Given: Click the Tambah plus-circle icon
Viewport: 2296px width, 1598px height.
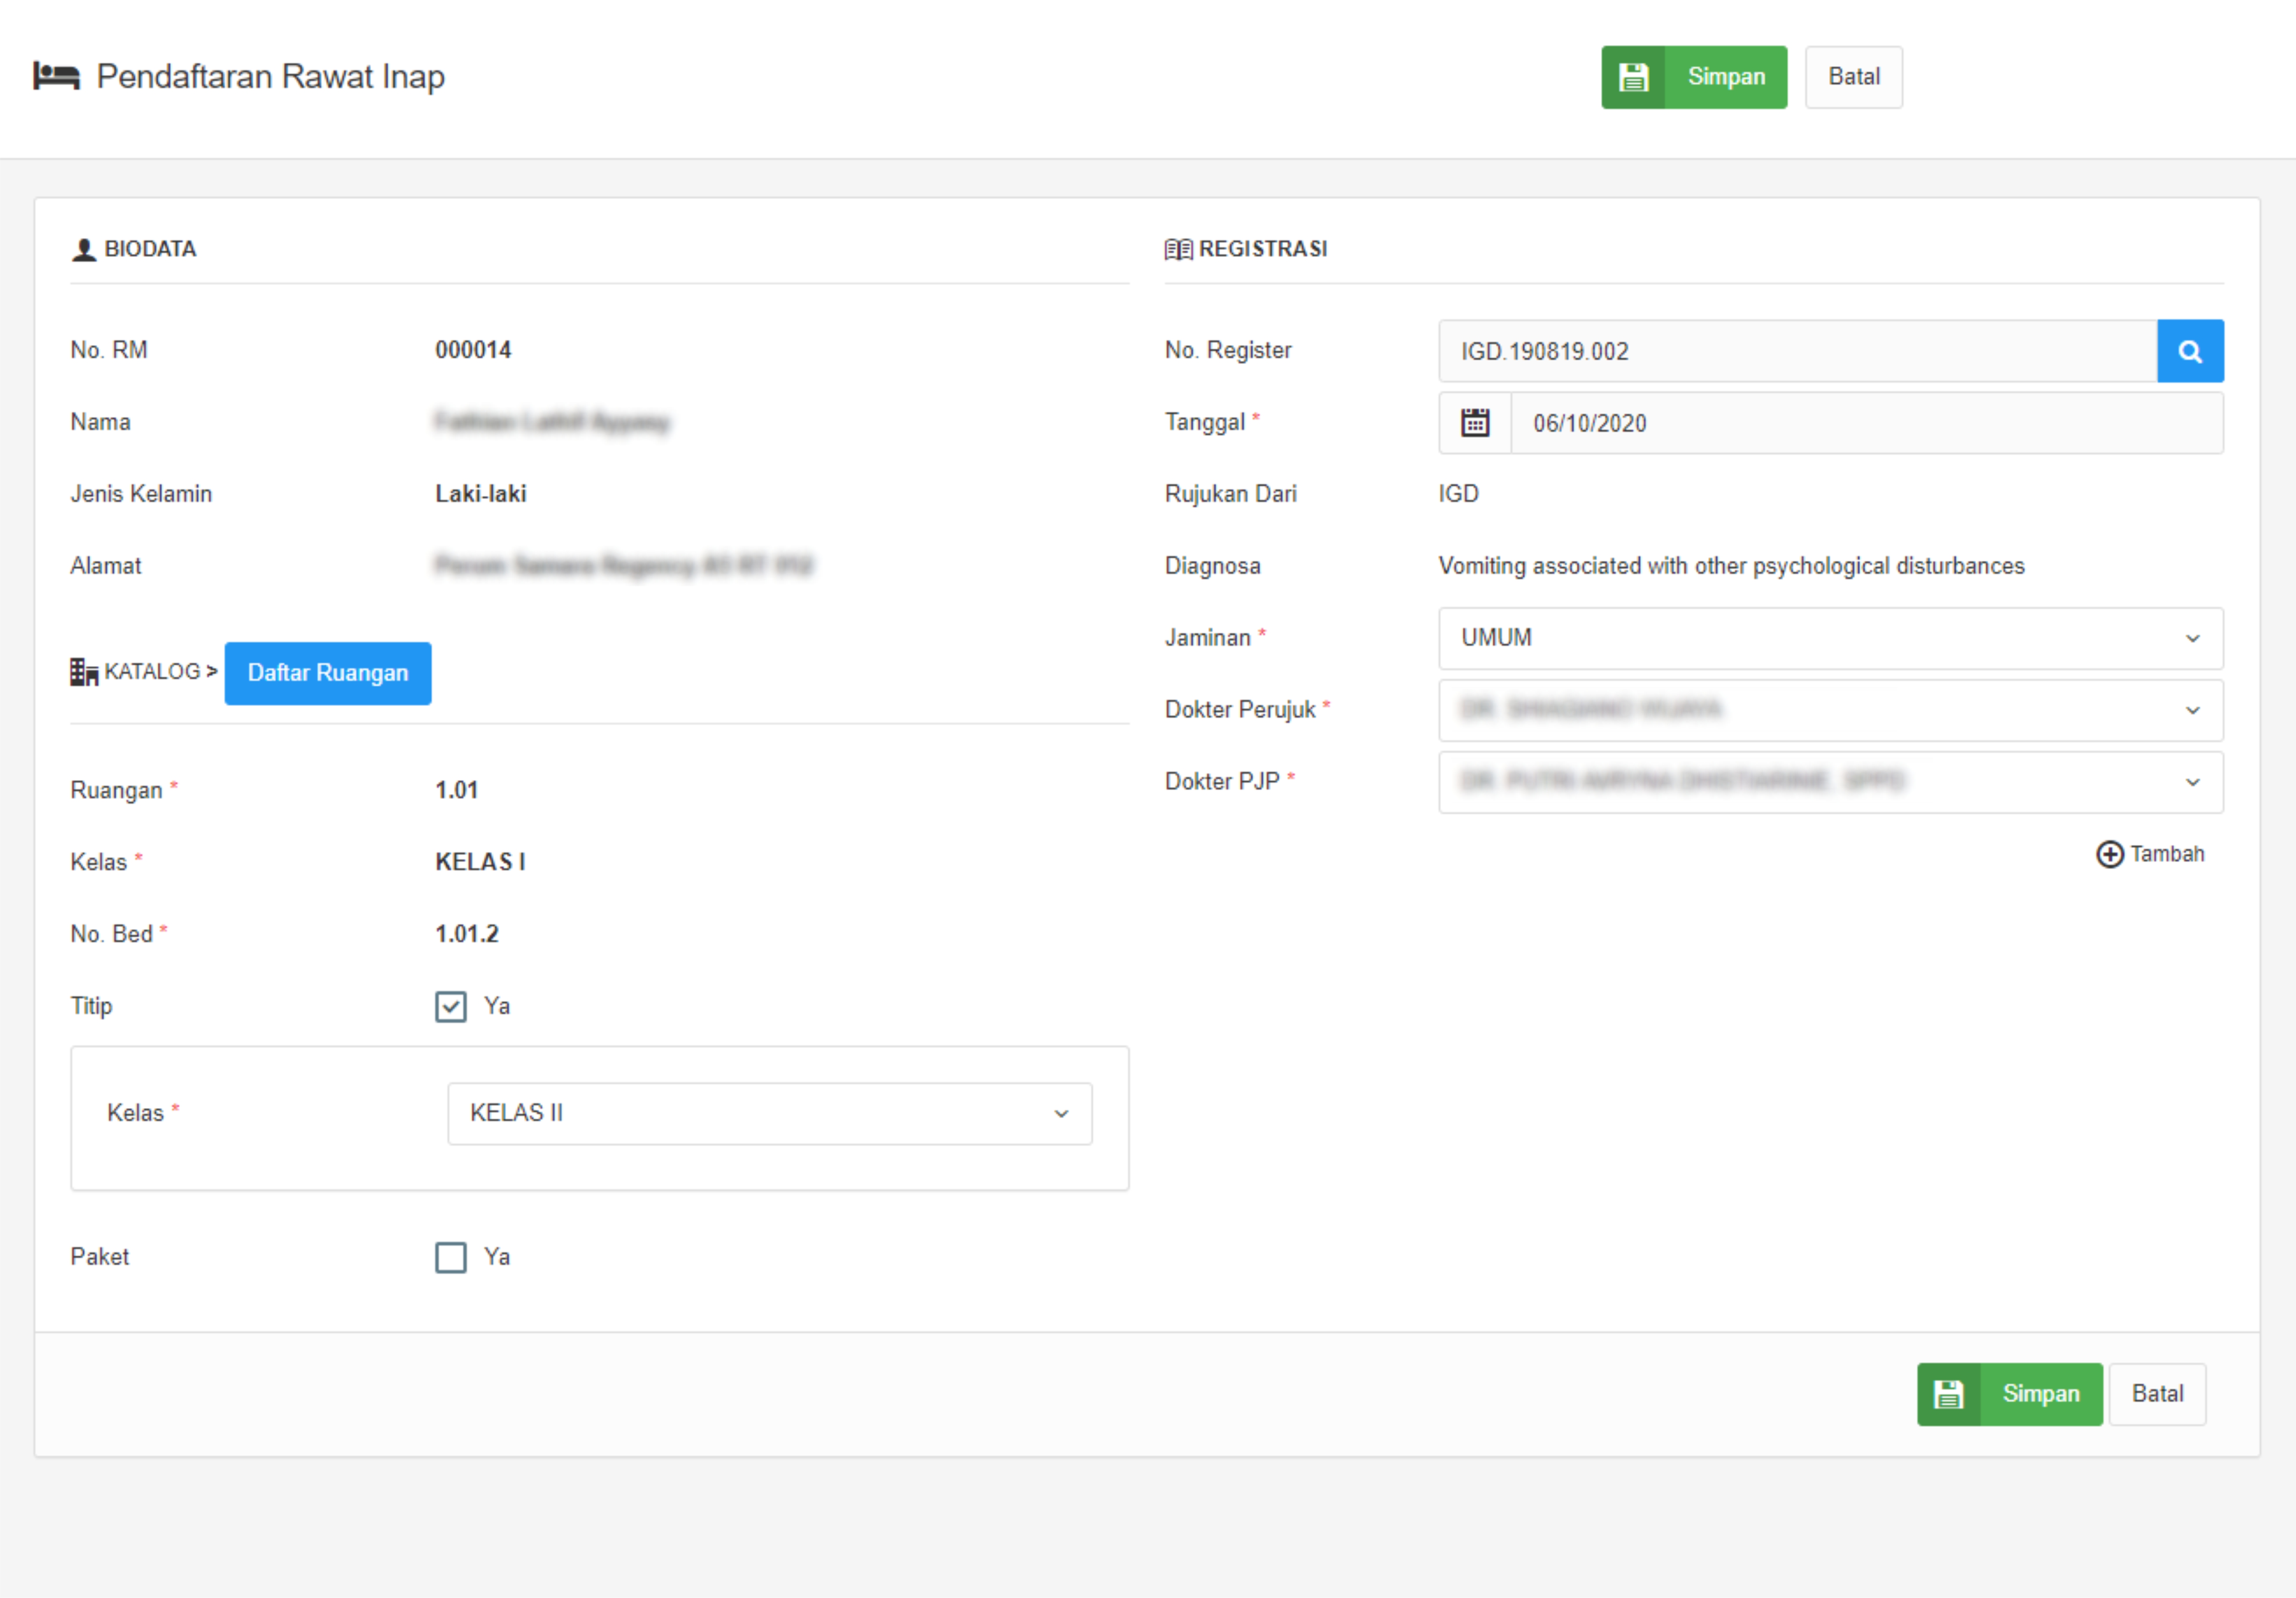Looking at the screenshot, I should [2109, 854].
